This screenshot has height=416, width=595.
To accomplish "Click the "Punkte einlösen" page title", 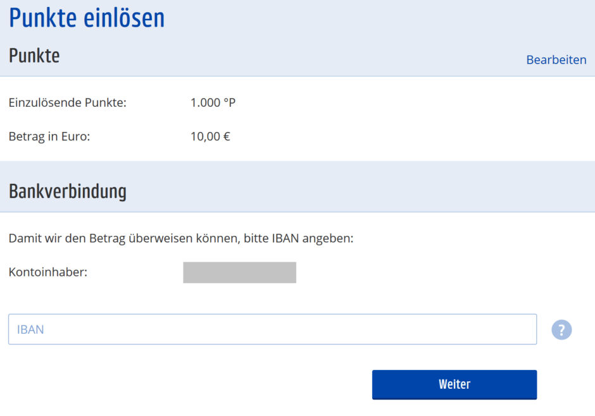I will 87,18.
